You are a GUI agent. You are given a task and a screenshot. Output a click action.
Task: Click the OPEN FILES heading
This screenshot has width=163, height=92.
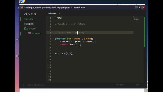point(30,14)
